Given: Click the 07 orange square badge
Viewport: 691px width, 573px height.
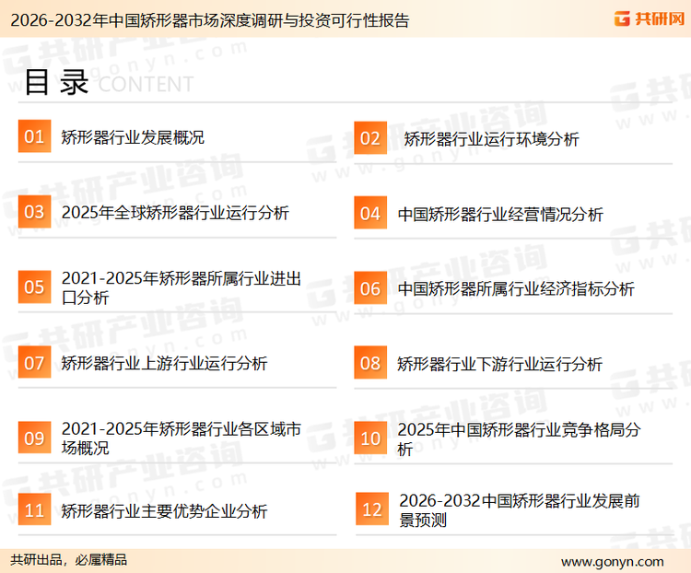Looking at the screenshot, I should click(34, 363).
